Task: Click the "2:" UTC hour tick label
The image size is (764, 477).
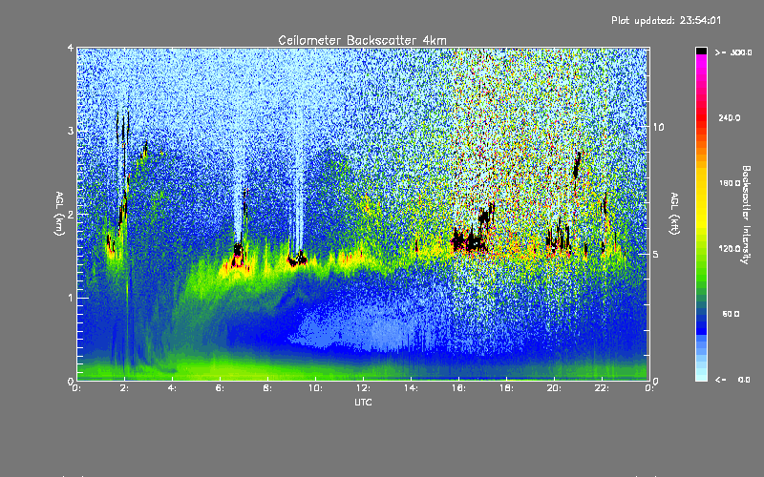Action: [125, 388]
